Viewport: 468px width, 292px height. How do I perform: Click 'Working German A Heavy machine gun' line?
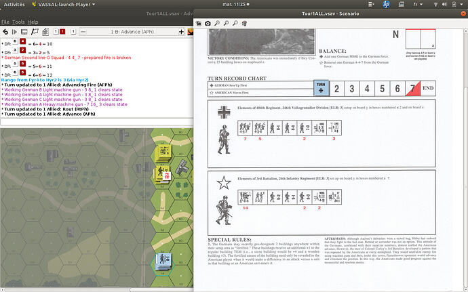click(66, 104)
